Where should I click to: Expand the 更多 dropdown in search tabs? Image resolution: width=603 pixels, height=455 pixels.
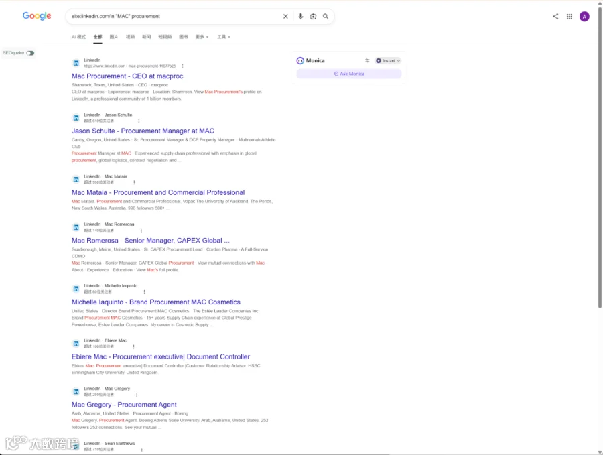(202, 37)
